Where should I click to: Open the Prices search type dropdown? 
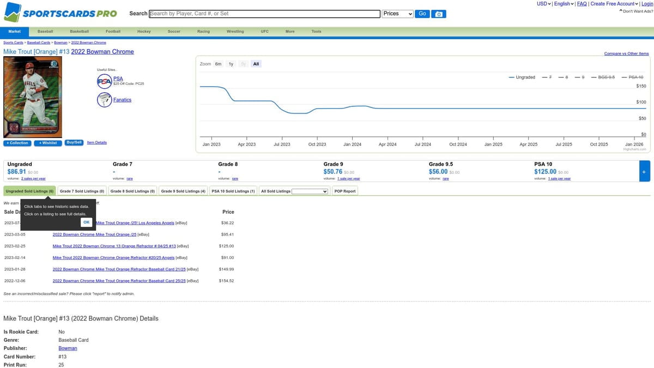tap(397, 14)
